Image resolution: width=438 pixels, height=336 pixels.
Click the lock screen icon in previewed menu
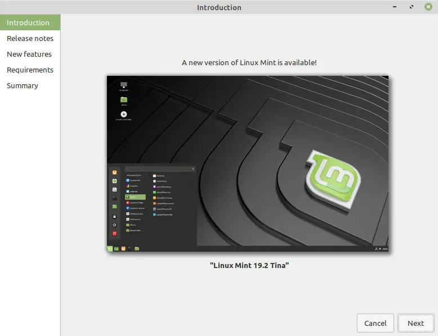114,216
